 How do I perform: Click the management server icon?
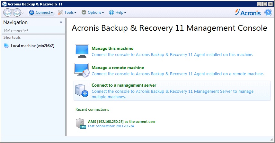tap(82, 91)
